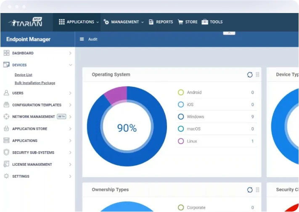The height and width of the screenshot is (212, 299).
Task: Toggle the iOS legend circle
Action: pyautogui.click(x=181, y=105)
